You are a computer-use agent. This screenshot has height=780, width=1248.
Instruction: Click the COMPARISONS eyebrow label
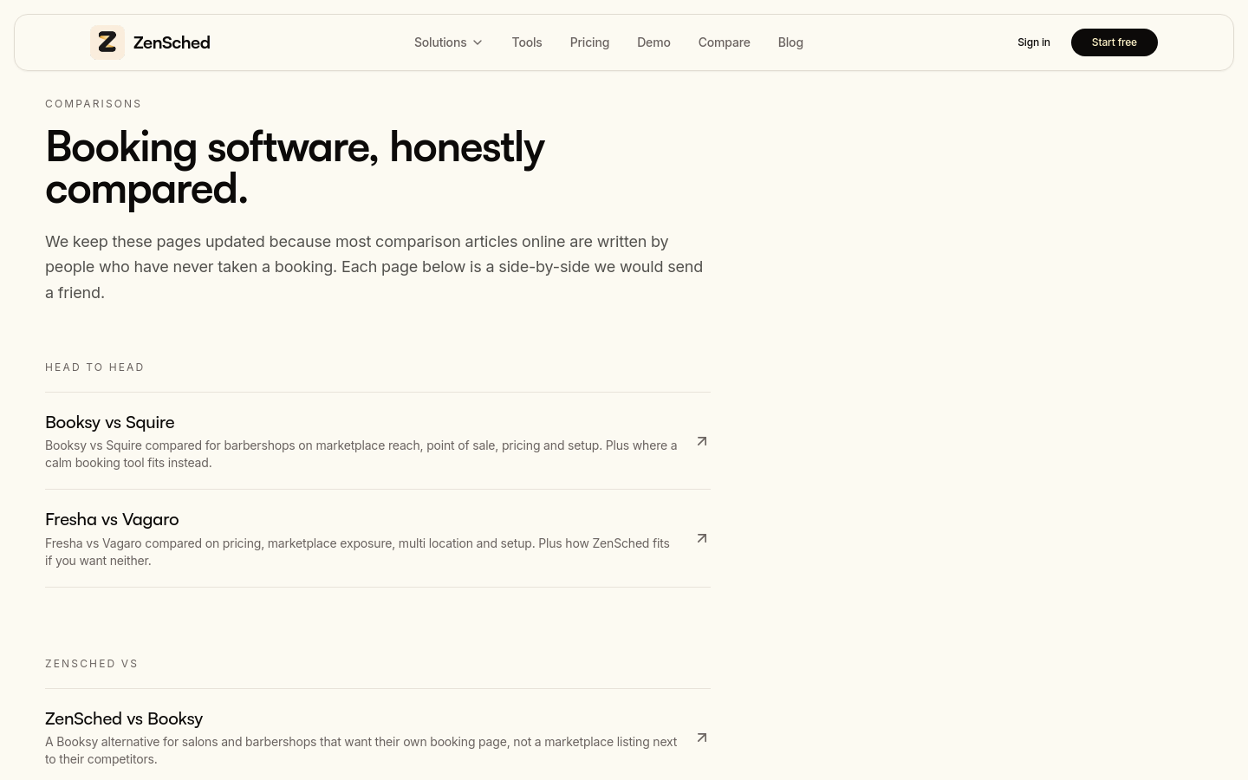point(94,104)
